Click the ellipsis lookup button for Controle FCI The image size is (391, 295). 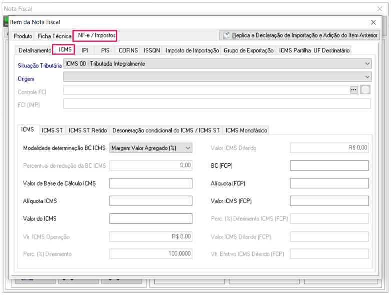click(354, 90)
